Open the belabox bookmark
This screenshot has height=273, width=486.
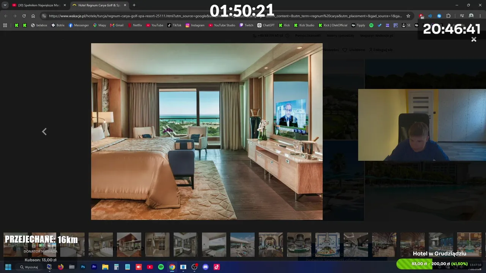[39, 25]
